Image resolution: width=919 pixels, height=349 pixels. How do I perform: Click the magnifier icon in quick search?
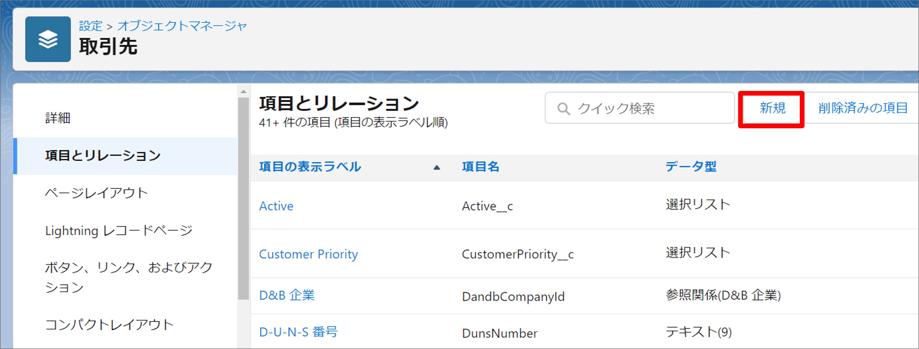point(564,109)
